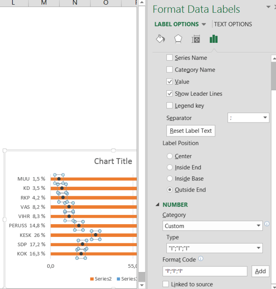Collapse the NUMBER section
Screen dimensions: 276x289
coord(158,205)
